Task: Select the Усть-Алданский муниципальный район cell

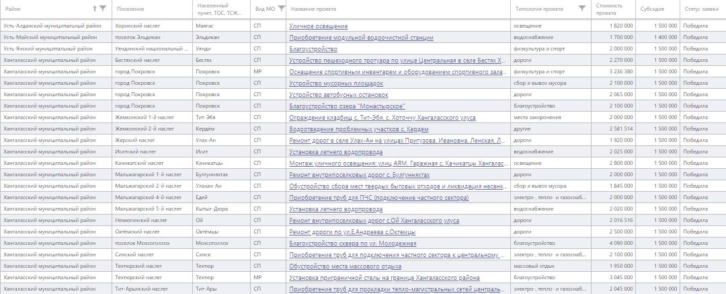Action: (56, 26)
